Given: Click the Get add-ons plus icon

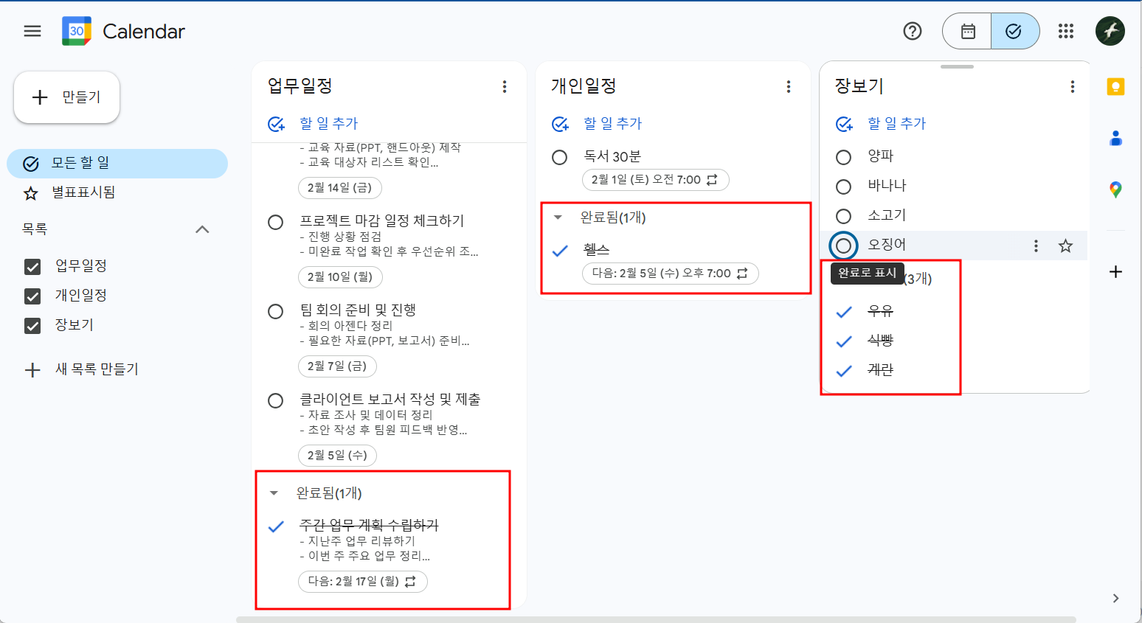Looking at the screenshot, I should click(x=1115, y=271).
